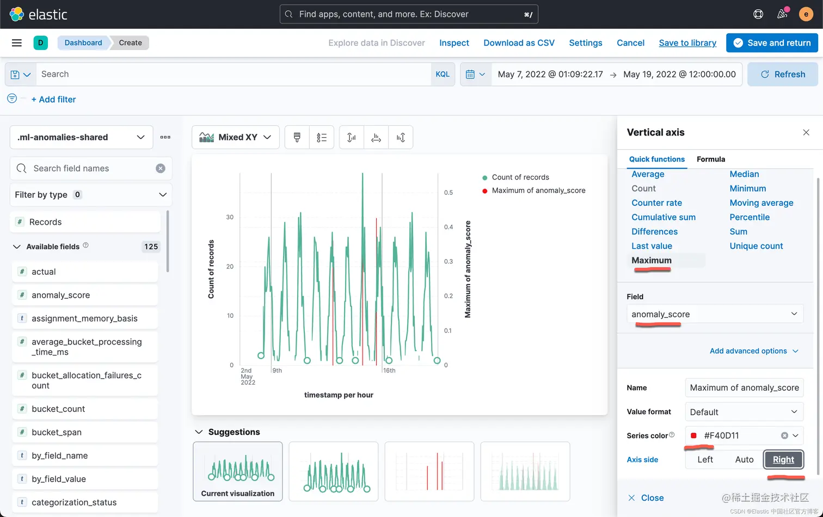Expand Filter by type dropdown

(91, 194)
